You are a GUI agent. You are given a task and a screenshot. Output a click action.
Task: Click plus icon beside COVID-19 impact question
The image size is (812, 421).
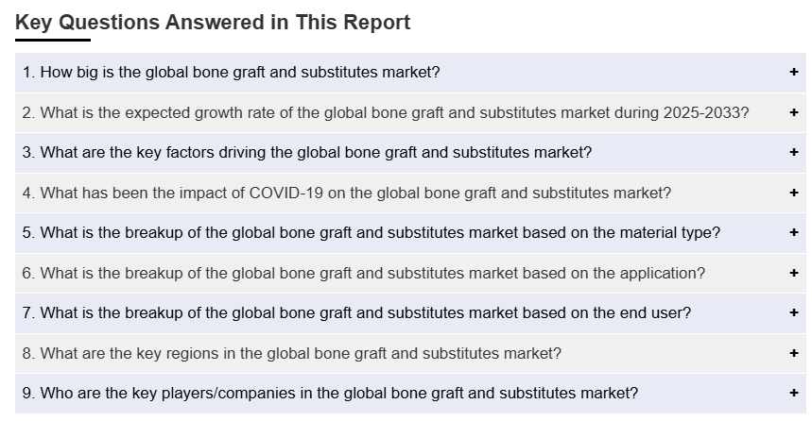tap(793, 194)
